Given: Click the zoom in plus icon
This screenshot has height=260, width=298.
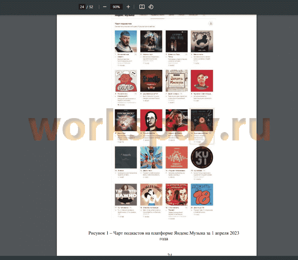Looking at the screenshot, I should tap(128, 7).
